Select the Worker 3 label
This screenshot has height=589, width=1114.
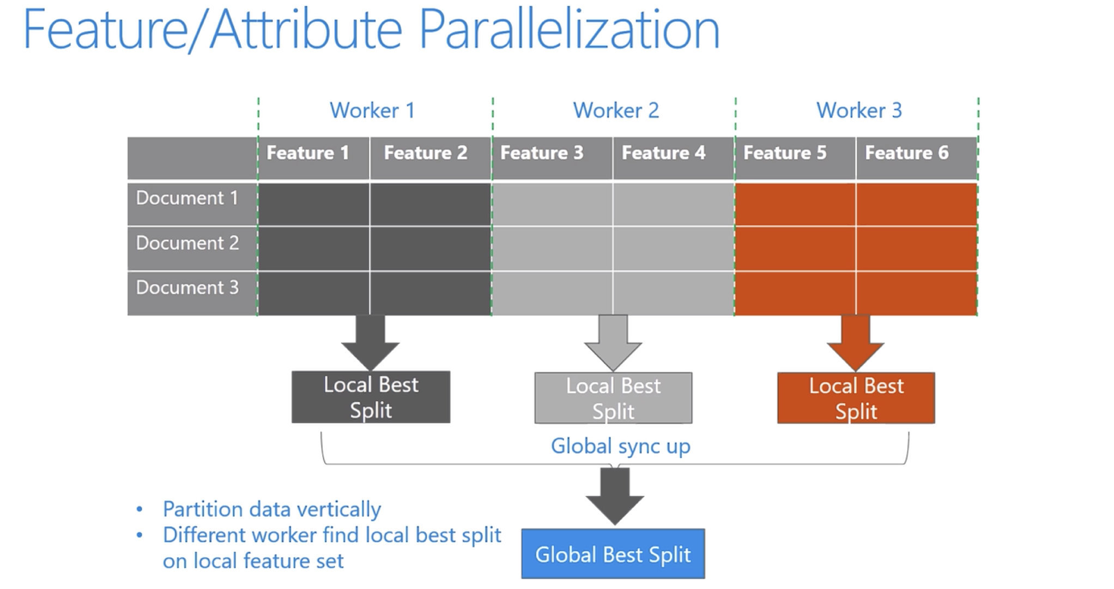[x=859, y=111]
